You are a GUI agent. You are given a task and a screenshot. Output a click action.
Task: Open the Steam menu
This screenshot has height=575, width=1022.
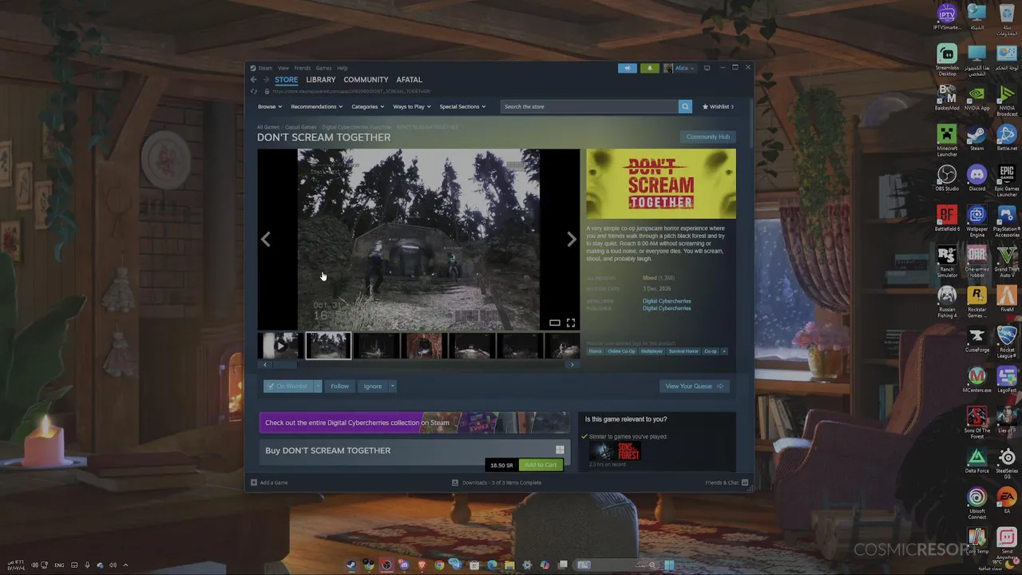click(261, 68)
